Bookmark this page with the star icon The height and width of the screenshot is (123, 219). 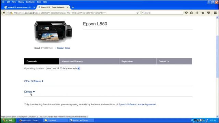click(x=186, y=13)
